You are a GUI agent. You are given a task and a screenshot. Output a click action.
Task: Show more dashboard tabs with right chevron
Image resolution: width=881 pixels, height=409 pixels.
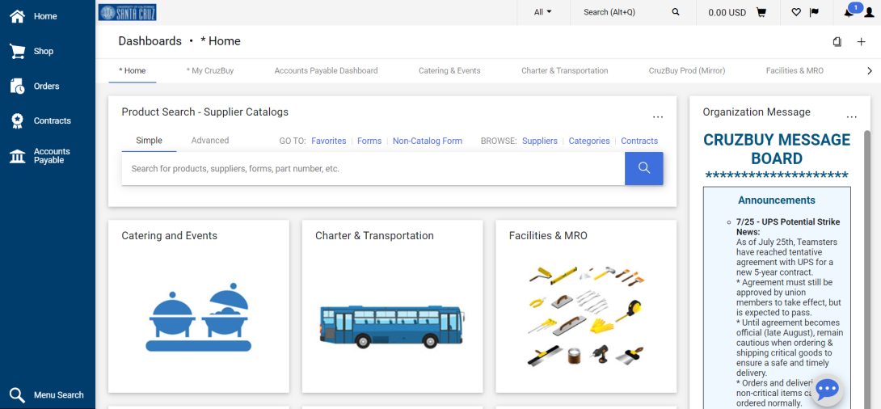click(x=870, y=71)
